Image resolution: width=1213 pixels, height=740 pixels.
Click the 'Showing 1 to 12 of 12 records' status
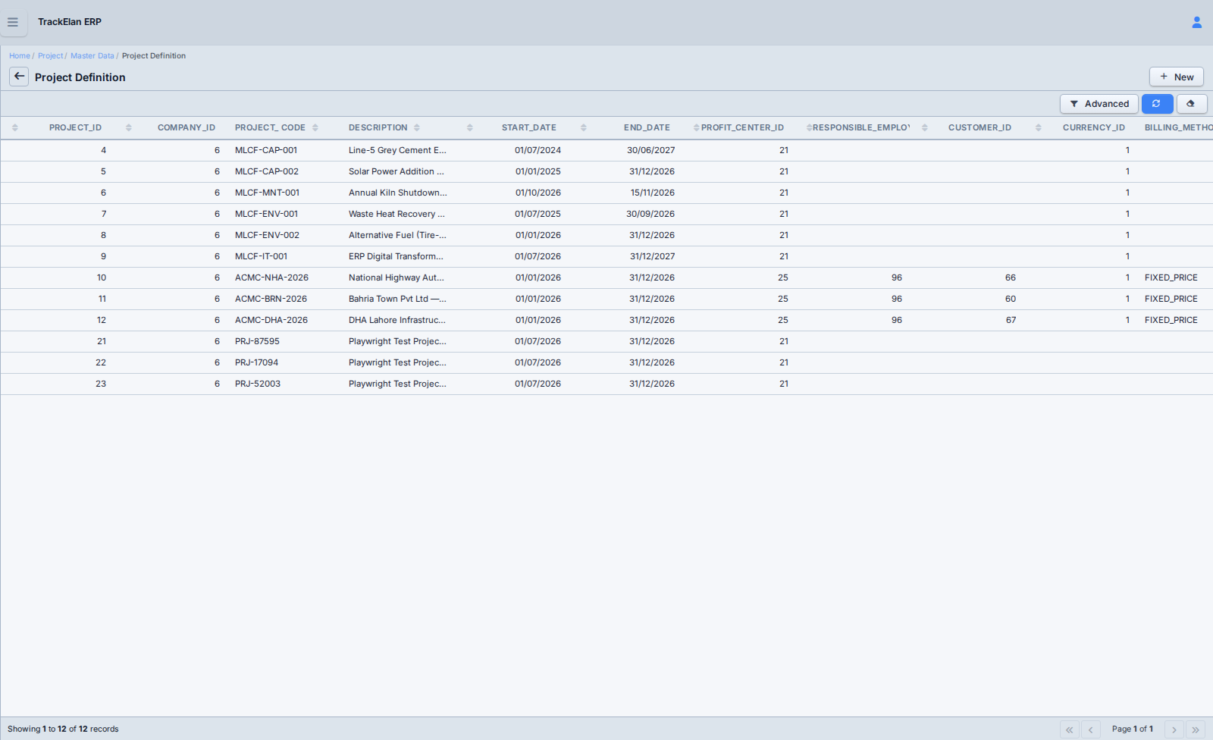coord(63,729)
